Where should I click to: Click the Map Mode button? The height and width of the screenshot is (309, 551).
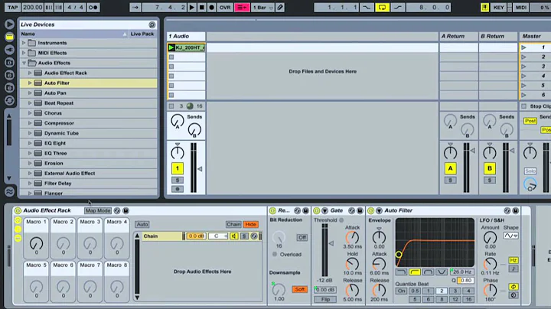pos(98,210)
